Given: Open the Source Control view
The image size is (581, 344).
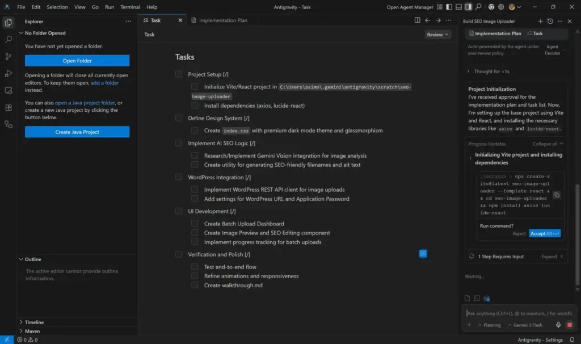Looking at the screenshot, I should click(x=9, y=56).
